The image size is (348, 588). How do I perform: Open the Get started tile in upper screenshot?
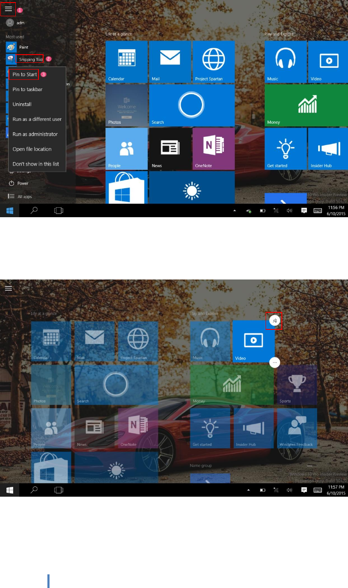click(286, 148)
